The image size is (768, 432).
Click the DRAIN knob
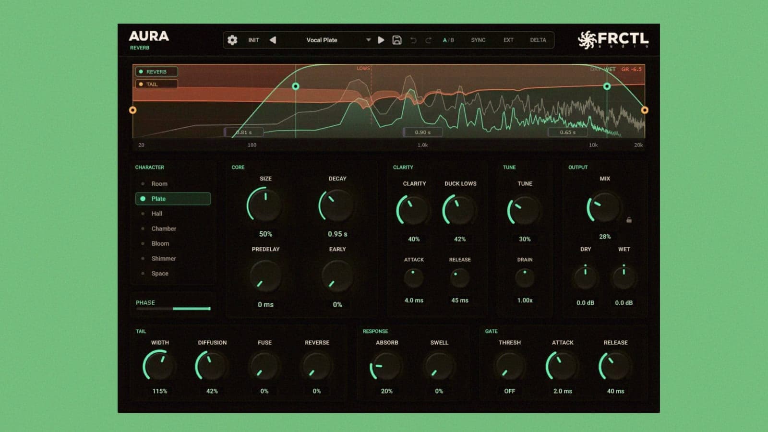pos(525,278)
